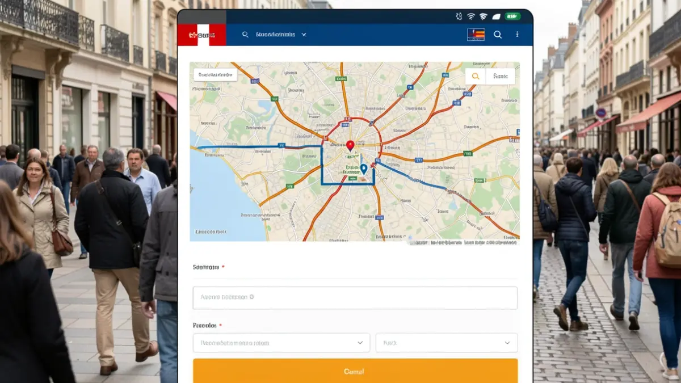681x383 pixels.
Task: Click the white search magnifier beside the kebab menu
Action: point(498,35)
